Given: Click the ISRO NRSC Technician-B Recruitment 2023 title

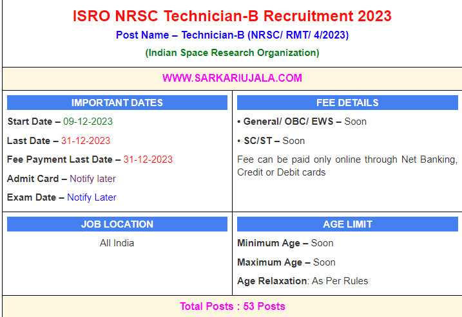Looking at the screenshot, I should 231,16.
